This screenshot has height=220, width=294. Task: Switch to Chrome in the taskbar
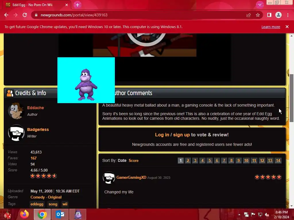42,214
